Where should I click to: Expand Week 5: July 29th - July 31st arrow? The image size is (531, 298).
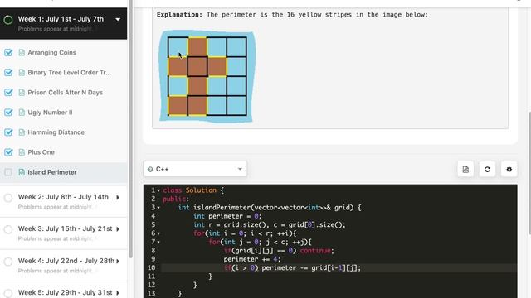point(118,293)
